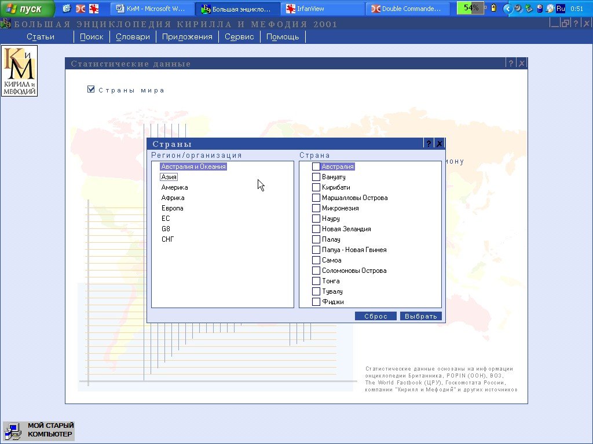Click the Кирилл и Мефодий logo
593x444 pixels.
20,71
